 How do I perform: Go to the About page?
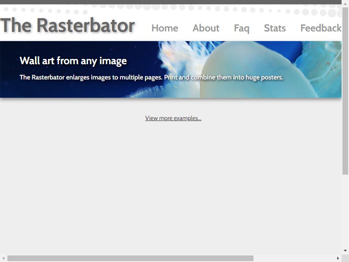[x=206, y=28]
